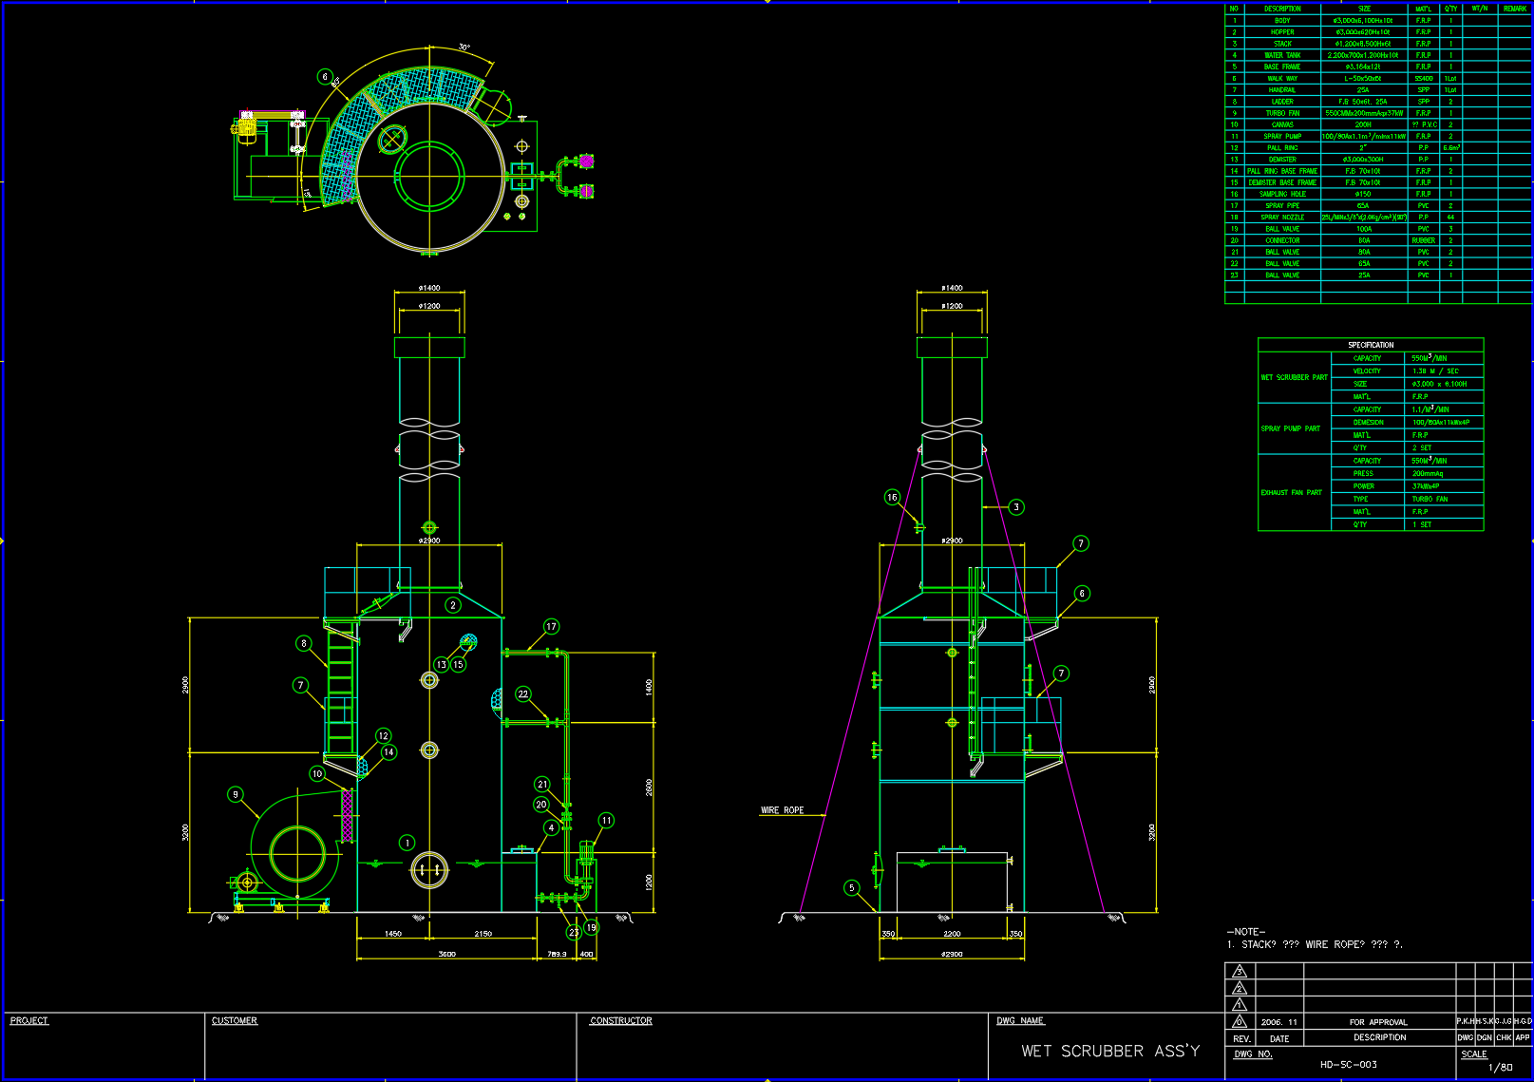Select balloon number 5 at the base frame

852,888
